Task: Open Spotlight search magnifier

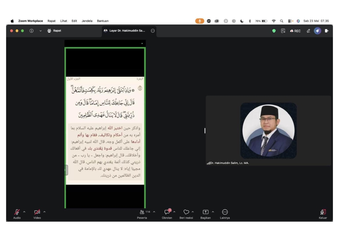Action: click(x=281, y=21)
